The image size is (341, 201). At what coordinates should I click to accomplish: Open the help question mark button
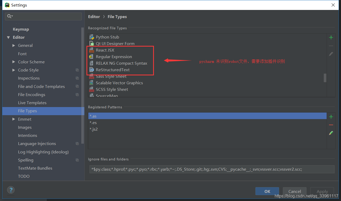tap(11, 190)
